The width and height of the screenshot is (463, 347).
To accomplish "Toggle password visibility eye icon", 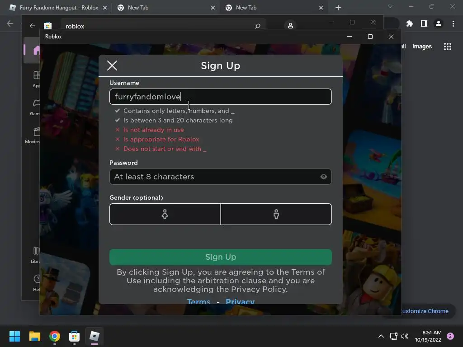I will click(x=323, y=177).
